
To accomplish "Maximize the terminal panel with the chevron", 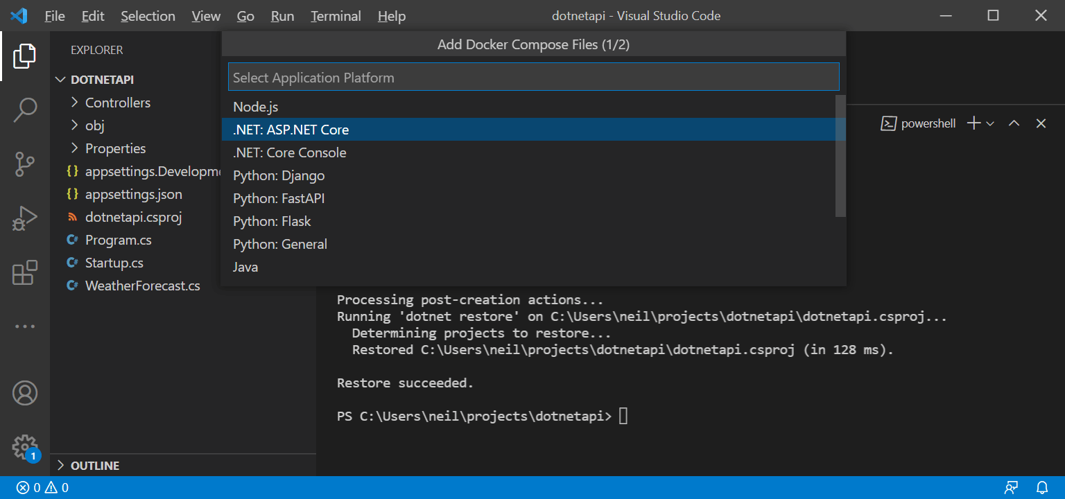I will [x=1014, y=123].
